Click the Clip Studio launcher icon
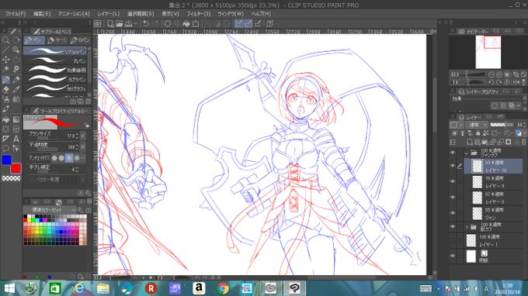528x296 pixels. [97, 23]
